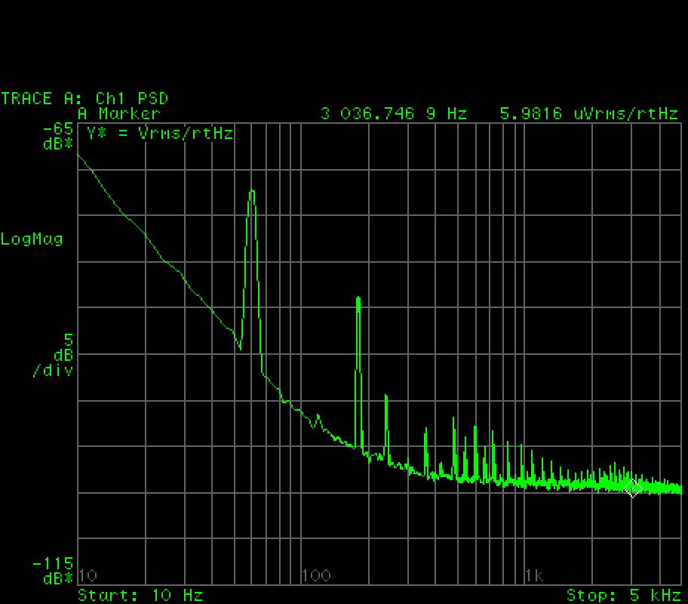Select marker value '5.9816 uVrms/rtHz'
Image resolution: width=688 pixels, height=604 pixels.
[x=589, y=114]
